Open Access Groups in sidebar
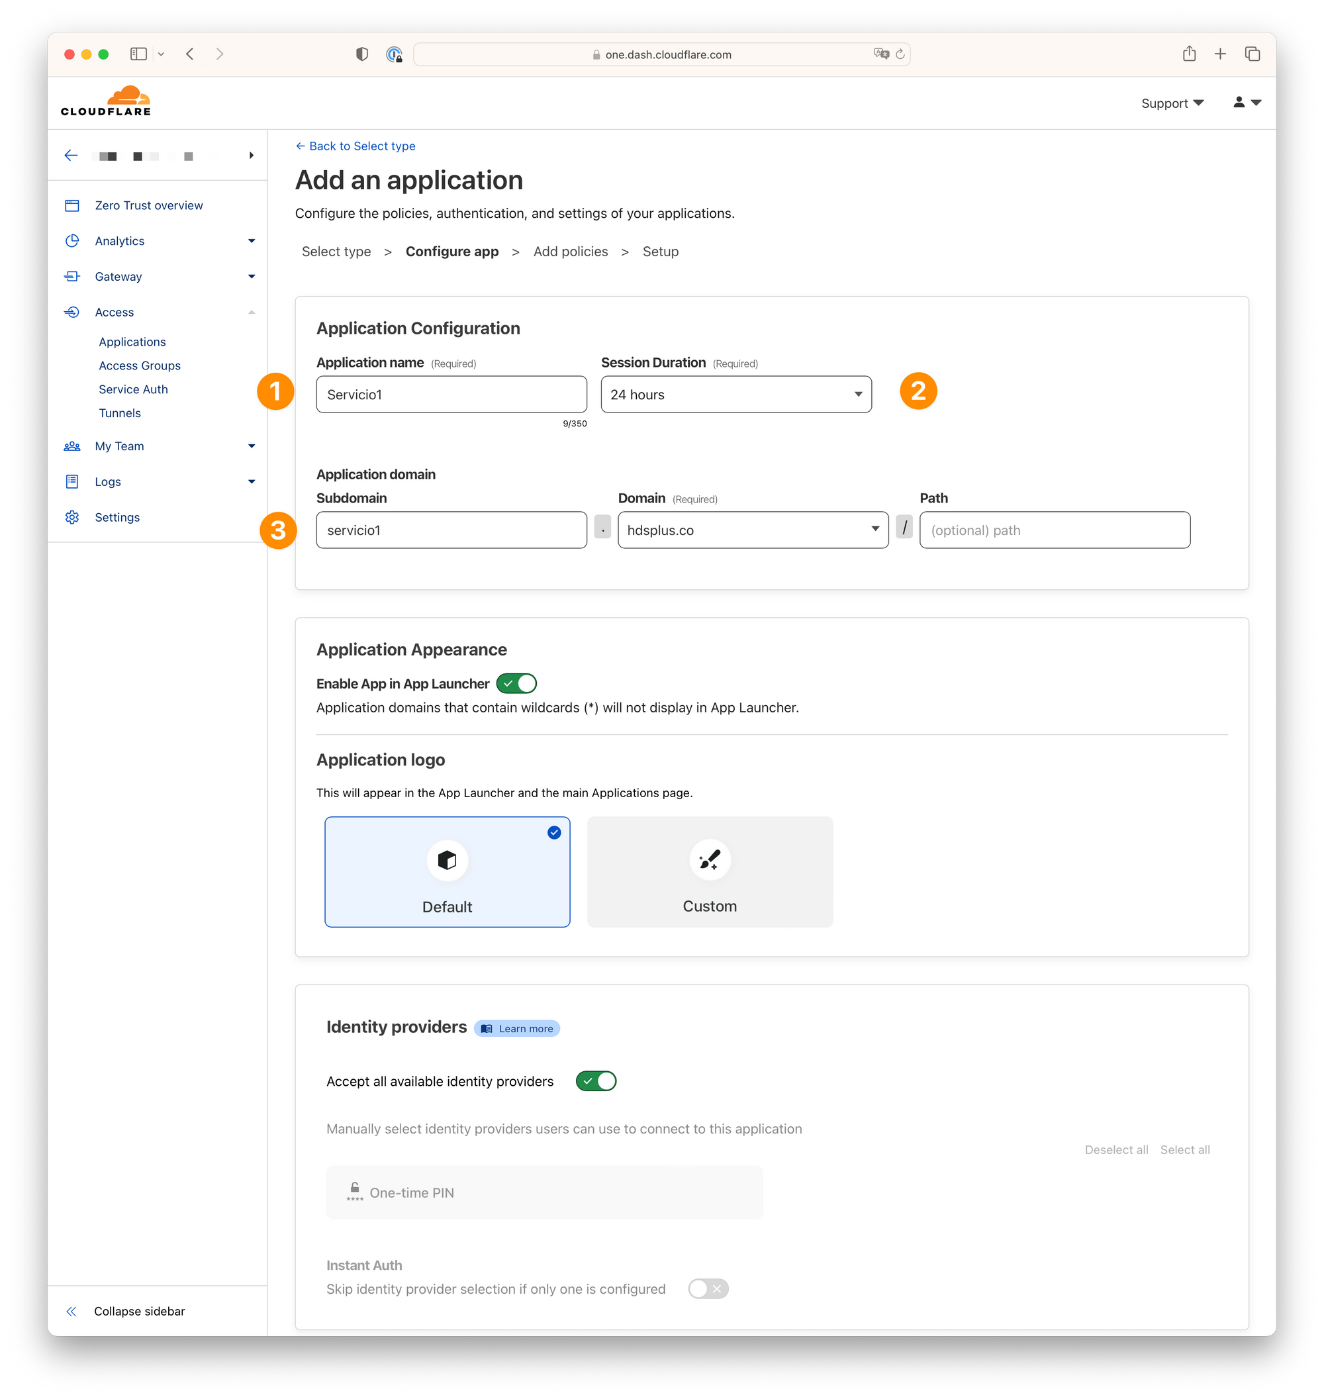1324x1399 pixels. 140,365
